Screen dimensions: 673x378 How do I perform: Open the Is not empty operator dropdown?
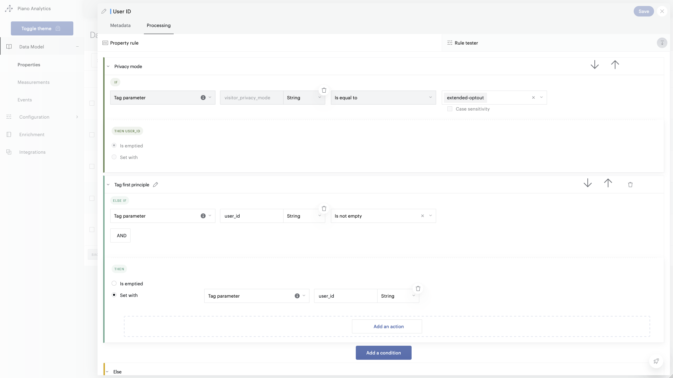(x=430, y=216)
